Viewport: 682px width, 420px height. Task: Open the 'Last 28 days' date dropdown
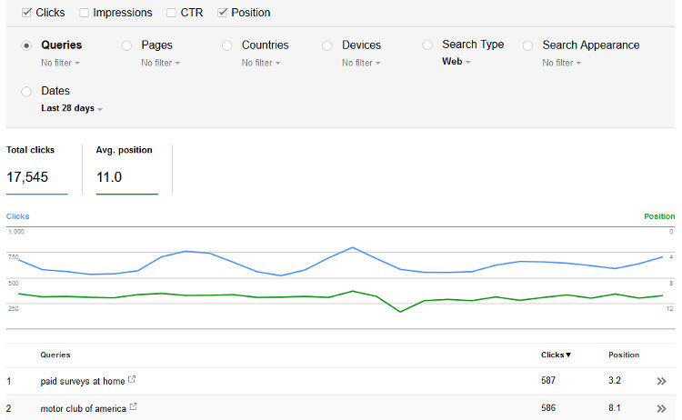(72, 108)
